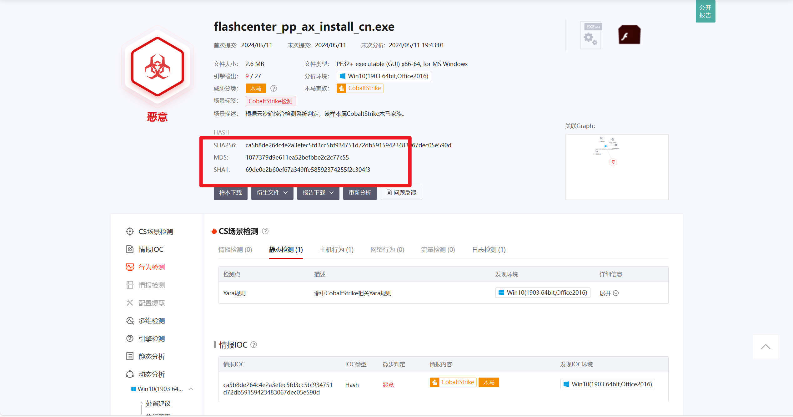This screenshot has width=793, height=417.
Task: Click the help icon beside 木马 threat tag
Action: point(274,89)
